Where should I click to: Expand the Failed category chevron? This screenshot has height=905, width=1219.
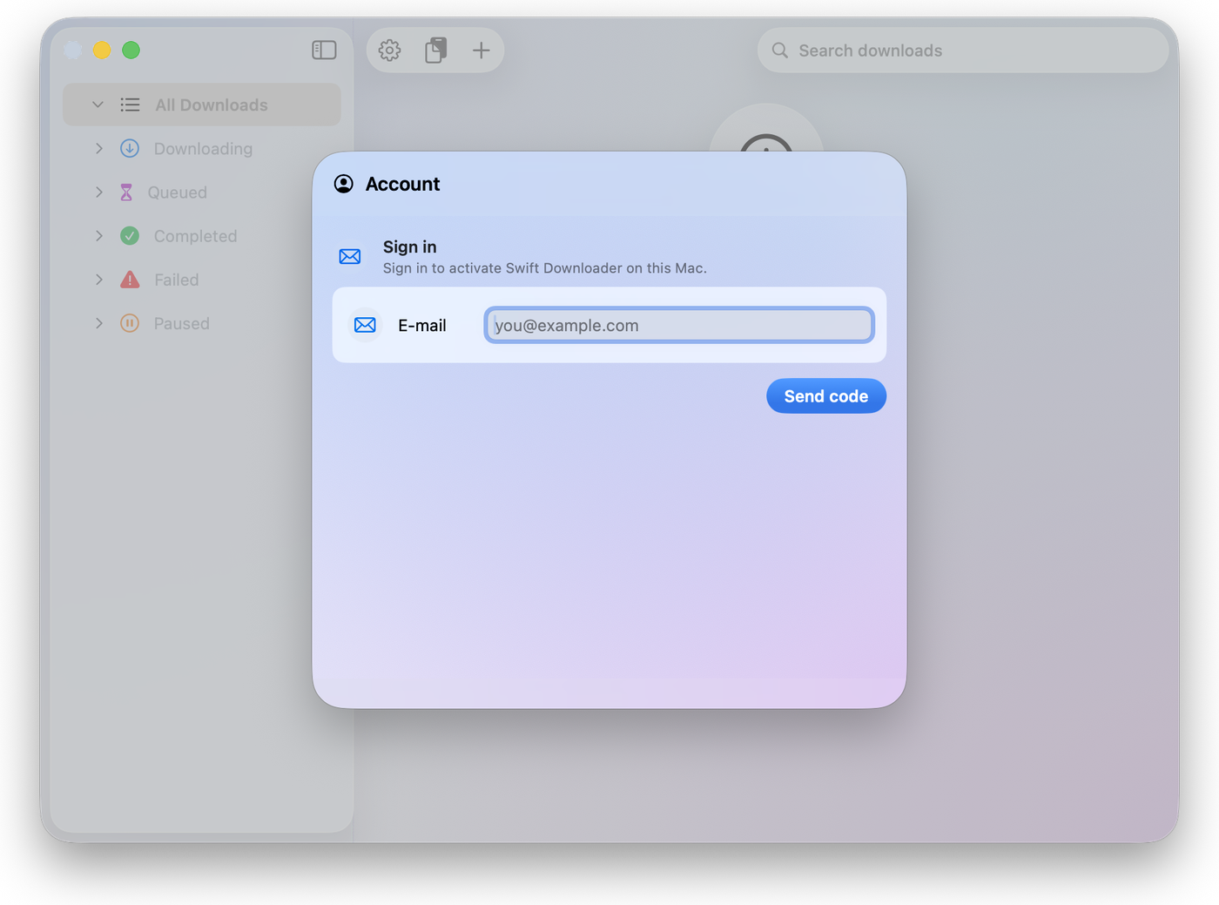pyautogui.click(x=99, y=280)
